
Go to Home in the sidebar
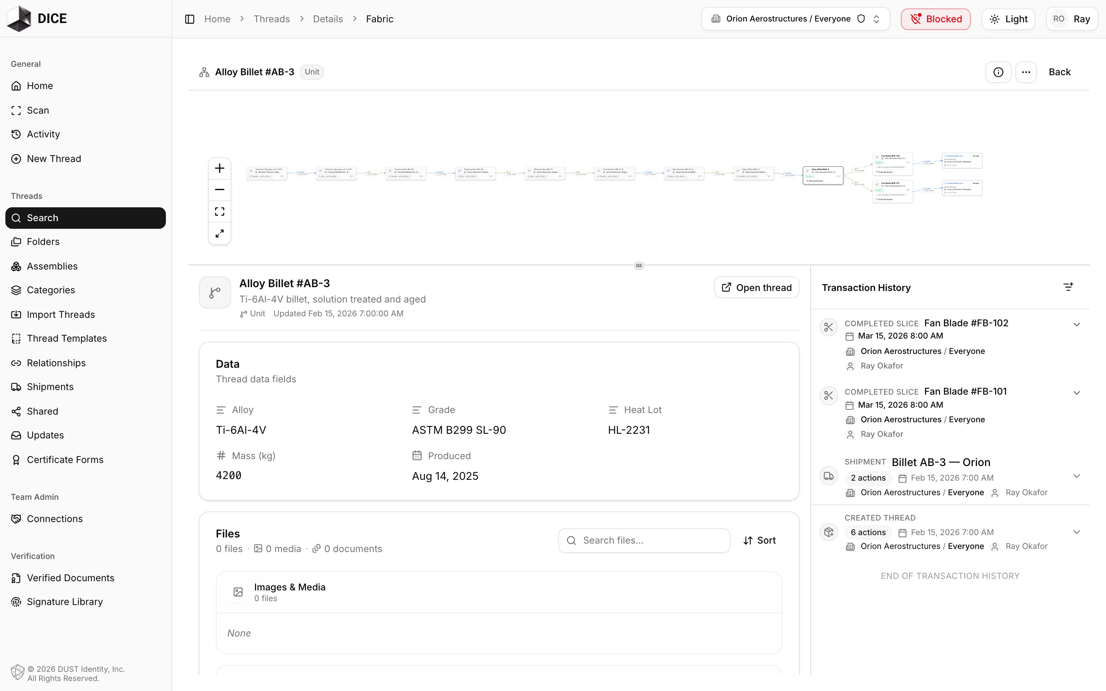point(86,86)
